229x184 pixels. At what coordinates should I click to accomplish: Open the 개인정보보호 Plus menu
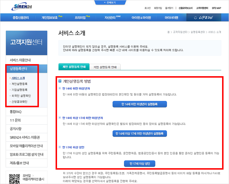pyautogui.click(x=52, y=18)
